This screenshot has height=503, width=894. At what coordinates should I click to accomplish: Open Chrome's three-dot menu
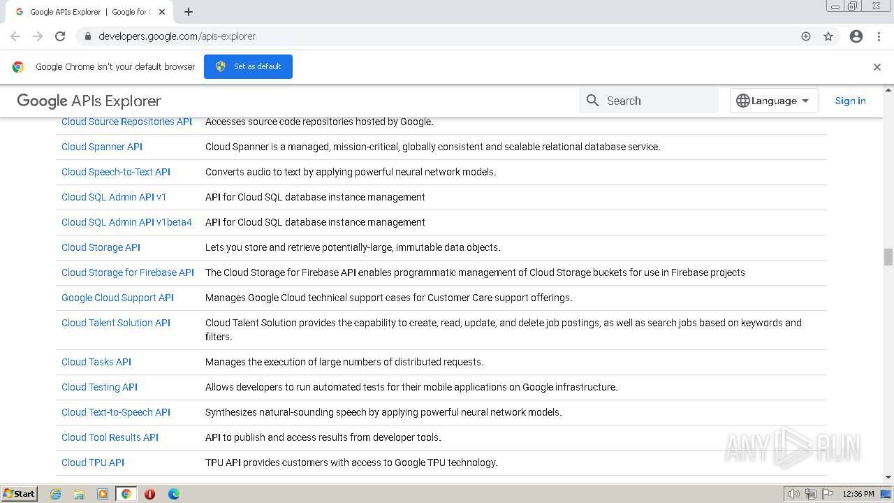pyautogui.click(x=879, y=36)
